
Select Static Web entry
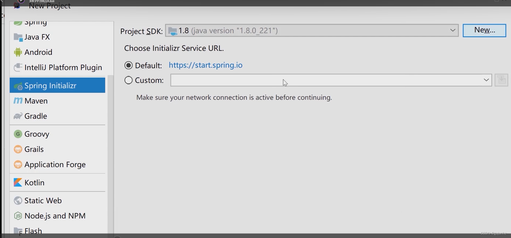tap(57, 201)
